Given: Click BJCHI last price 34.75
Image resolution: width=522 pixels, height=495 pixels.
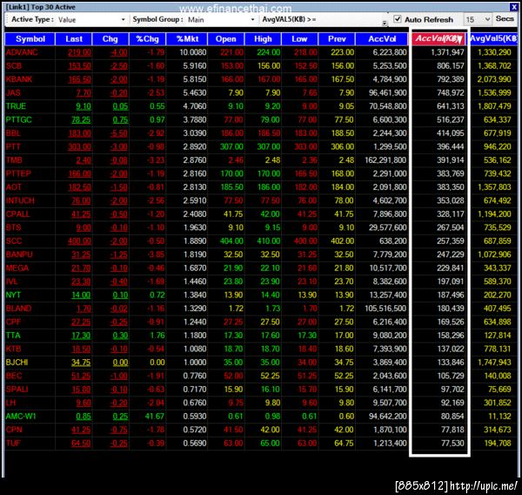Looking at the screenshot, I should coord(81,363).
